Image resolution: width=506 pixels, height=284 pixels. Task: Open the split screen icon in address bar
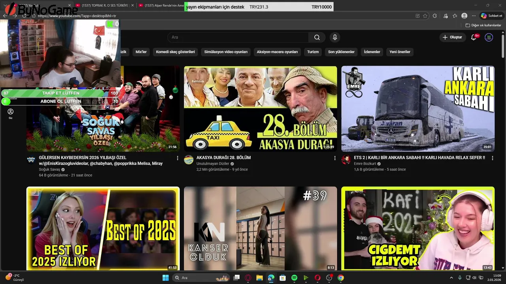[417, 16]
